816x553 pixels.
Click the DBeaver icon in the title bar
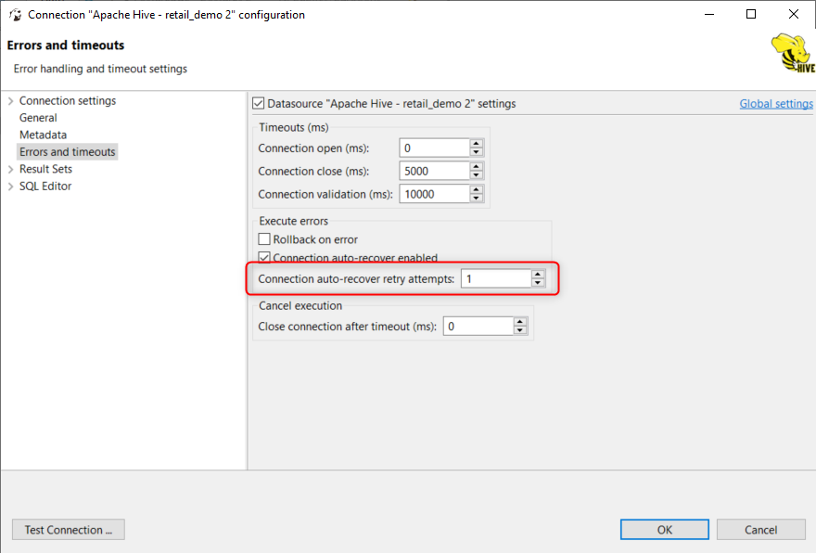coord(15,14)
